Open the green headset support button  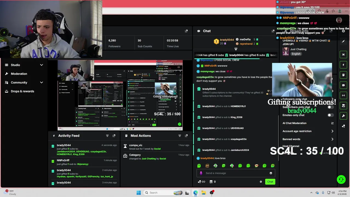(341, 179)
